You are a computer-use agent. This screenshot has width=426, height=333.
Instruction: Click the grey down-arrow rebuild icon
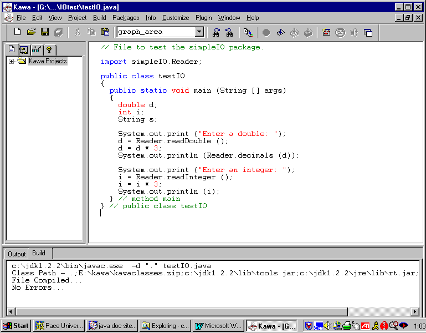coord(309,32)
